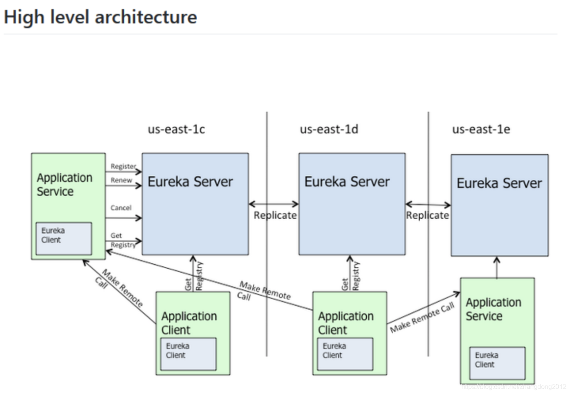The height and width of the screenshot is (394, 570).
Task: Click "Replicate" label between us-east-1c and us-east-1d servers
Action: click(x=275, y=216)
